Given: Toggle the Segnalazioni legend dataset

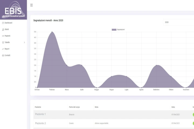Looking at the screenshot, I should tap(118, 30).
